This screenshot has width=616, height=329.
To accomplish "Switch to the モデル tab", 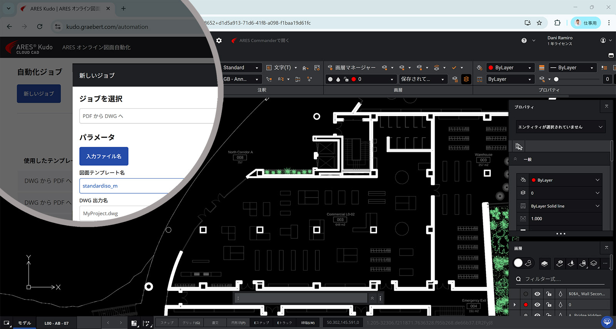I will [x=24, y=323].
